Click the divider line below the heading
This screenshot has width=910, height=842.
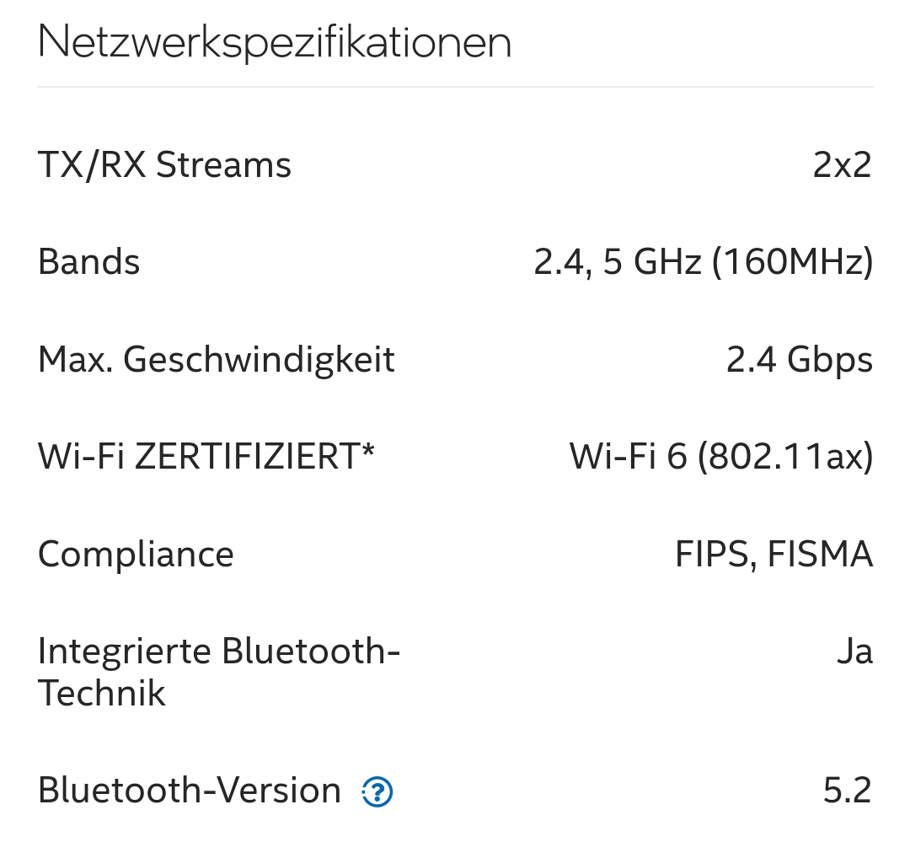coord(455,87)
